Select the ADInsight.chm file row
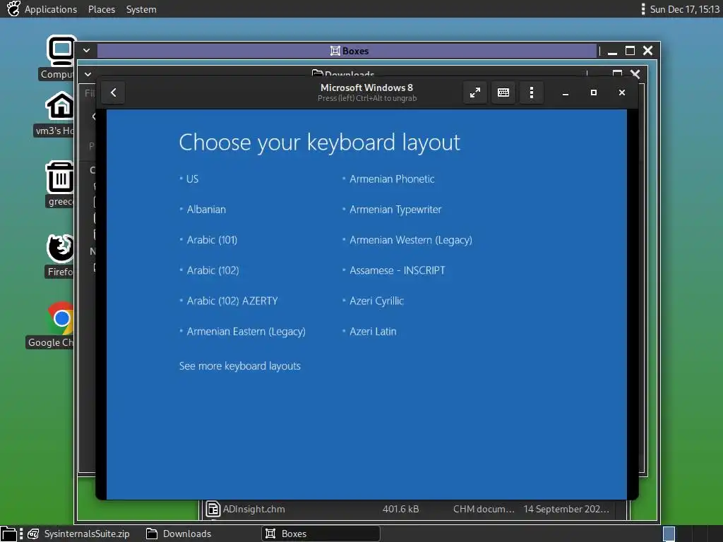 pyautogui.click(x=414, y=510)
